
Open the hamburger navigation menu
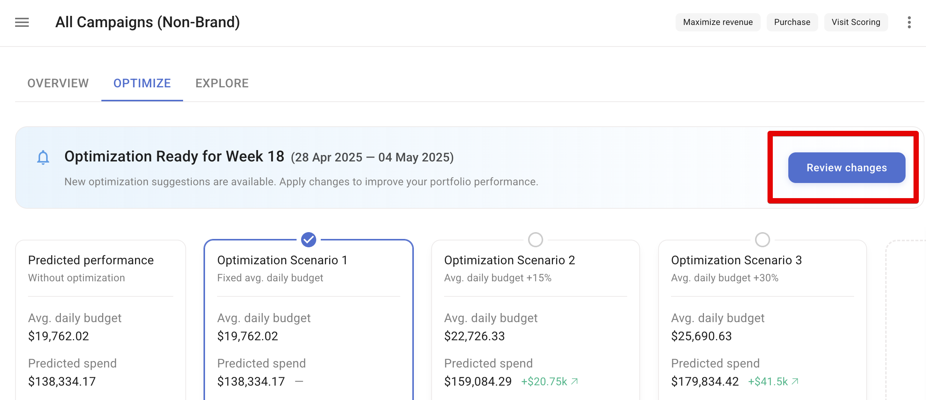(22, 23)
